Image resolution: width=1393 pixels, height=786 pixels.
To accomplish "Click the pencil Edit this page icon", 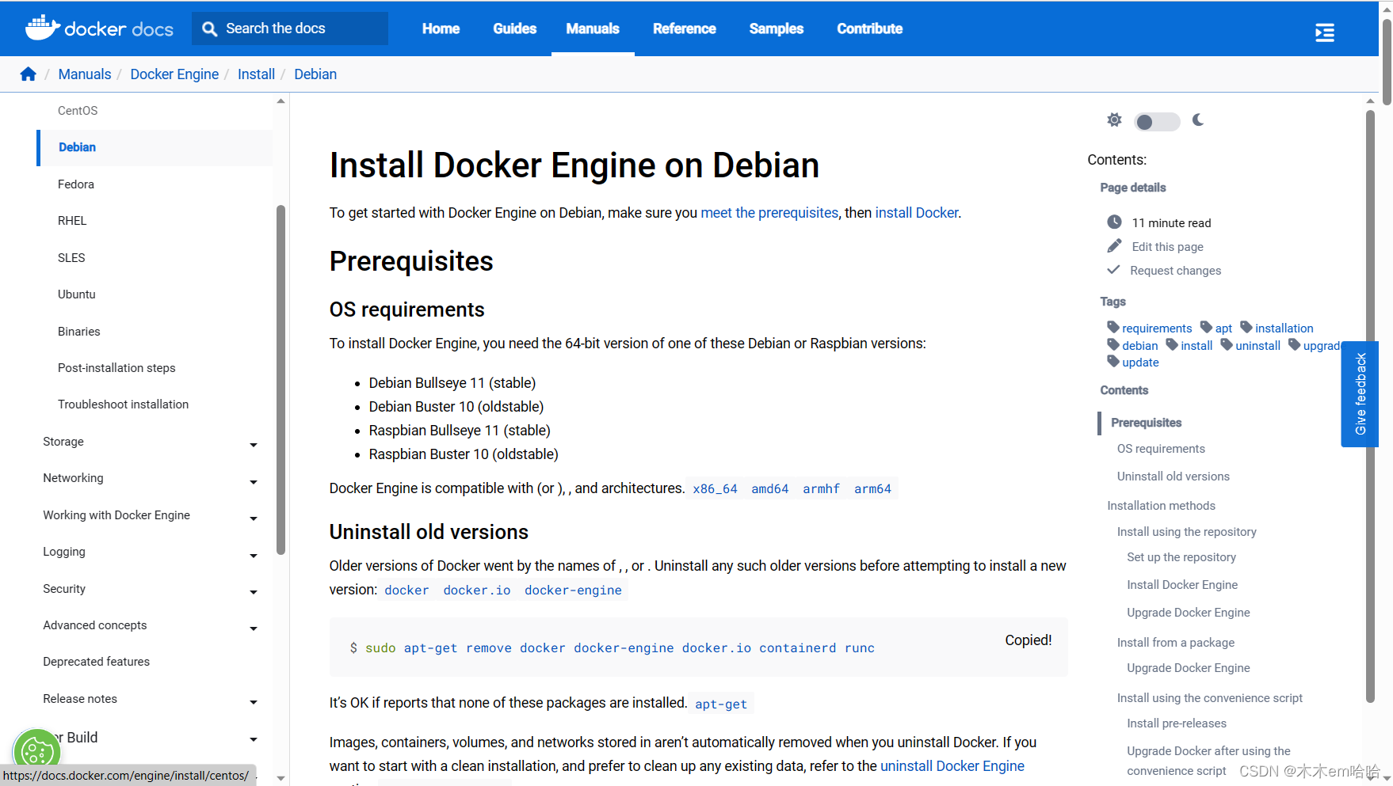I will tap(1114, 246).
